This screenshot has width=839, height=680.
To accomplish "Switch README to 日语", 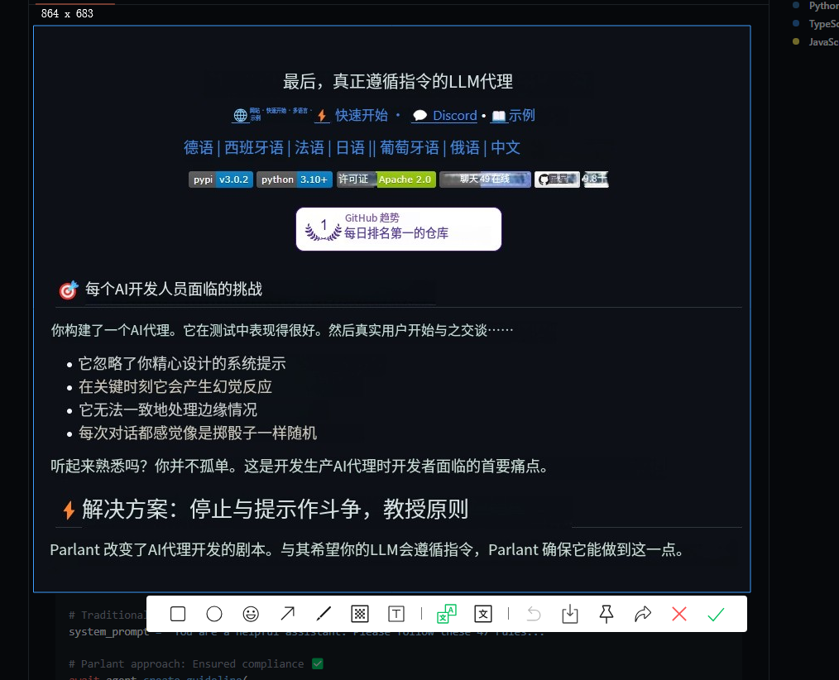I will (x=351, y=147).
